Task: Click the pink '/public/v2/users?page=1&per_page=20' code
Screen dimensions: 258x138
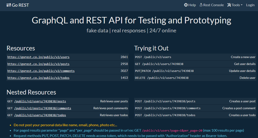Action: (x=172, y=131)
